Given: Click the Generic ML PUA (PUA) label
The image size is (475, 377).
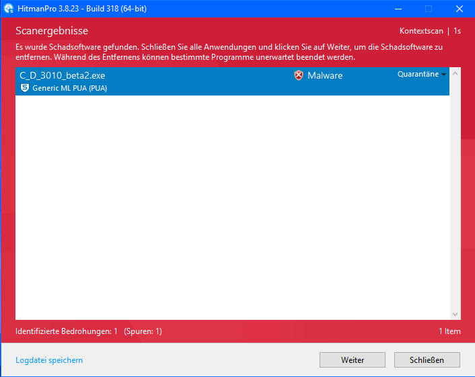Looking at the screenshot, I should coord(70,88).
